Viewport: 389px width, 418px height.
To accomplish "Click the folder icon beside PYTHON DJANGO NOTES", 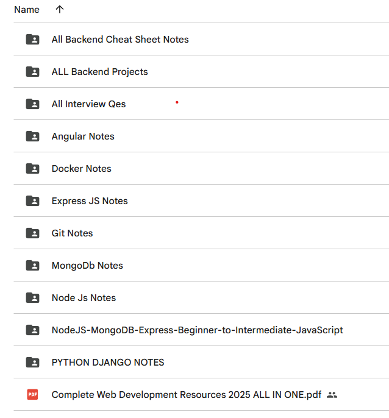I will coord(32,363).
